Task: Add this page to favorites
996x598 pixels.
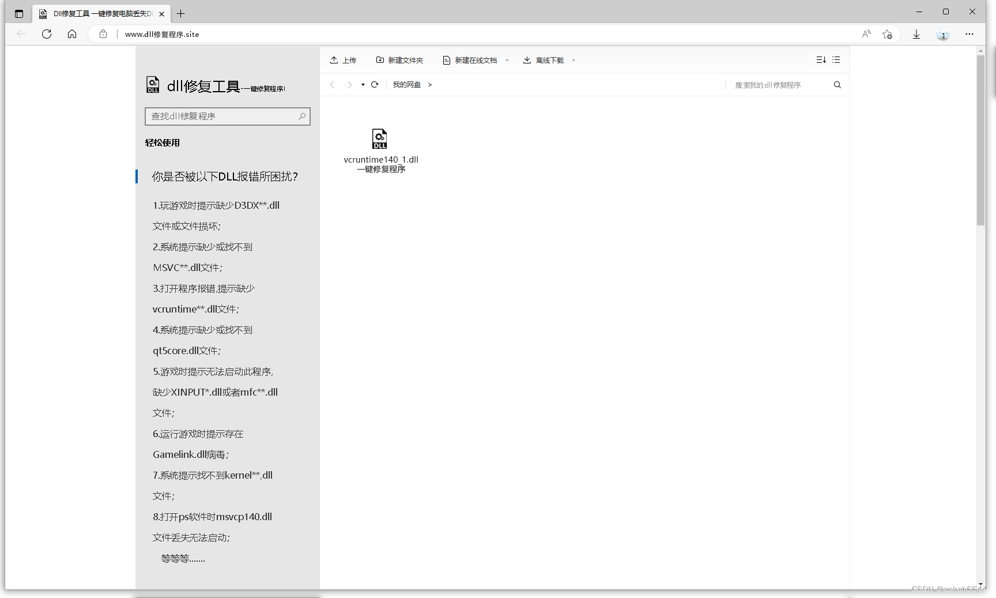Action: tap(888, 34)
